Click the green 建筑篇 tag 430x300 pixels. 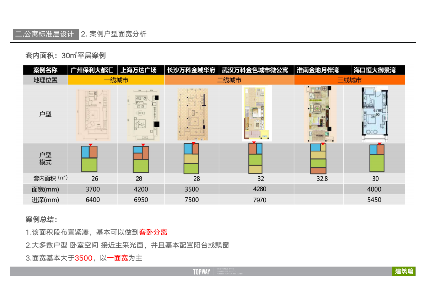(x=404, y=271)
